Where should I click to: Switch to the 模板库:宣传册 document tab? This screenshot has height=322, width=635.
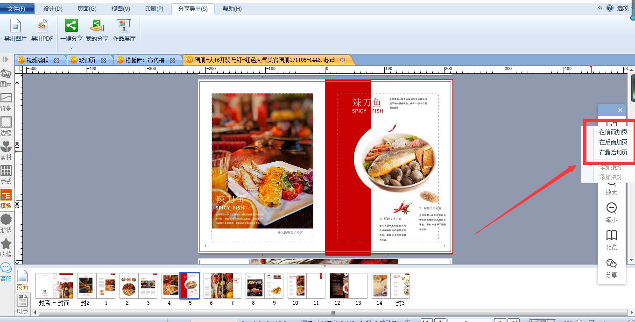click(145, 60)
